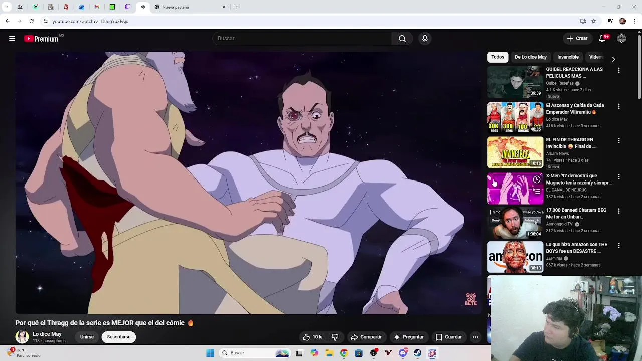Open 17,000 Banned Chatters thumbnail
Image resolution: width=642 pixels, height=361 pixels.
tap(515, 223)
